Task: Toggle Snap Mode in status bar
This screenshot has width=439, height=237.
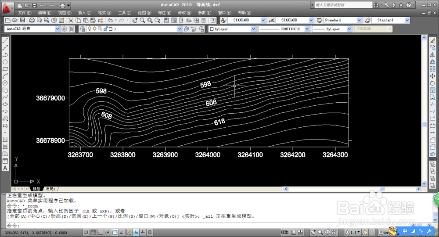Action: pos(86,232)
